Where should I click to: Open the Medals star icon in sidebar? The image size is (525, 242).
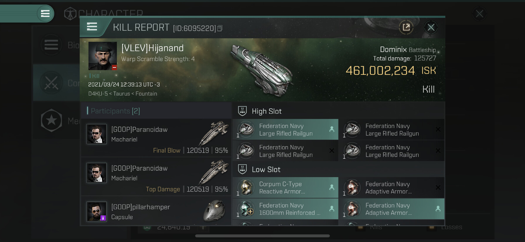51,120
